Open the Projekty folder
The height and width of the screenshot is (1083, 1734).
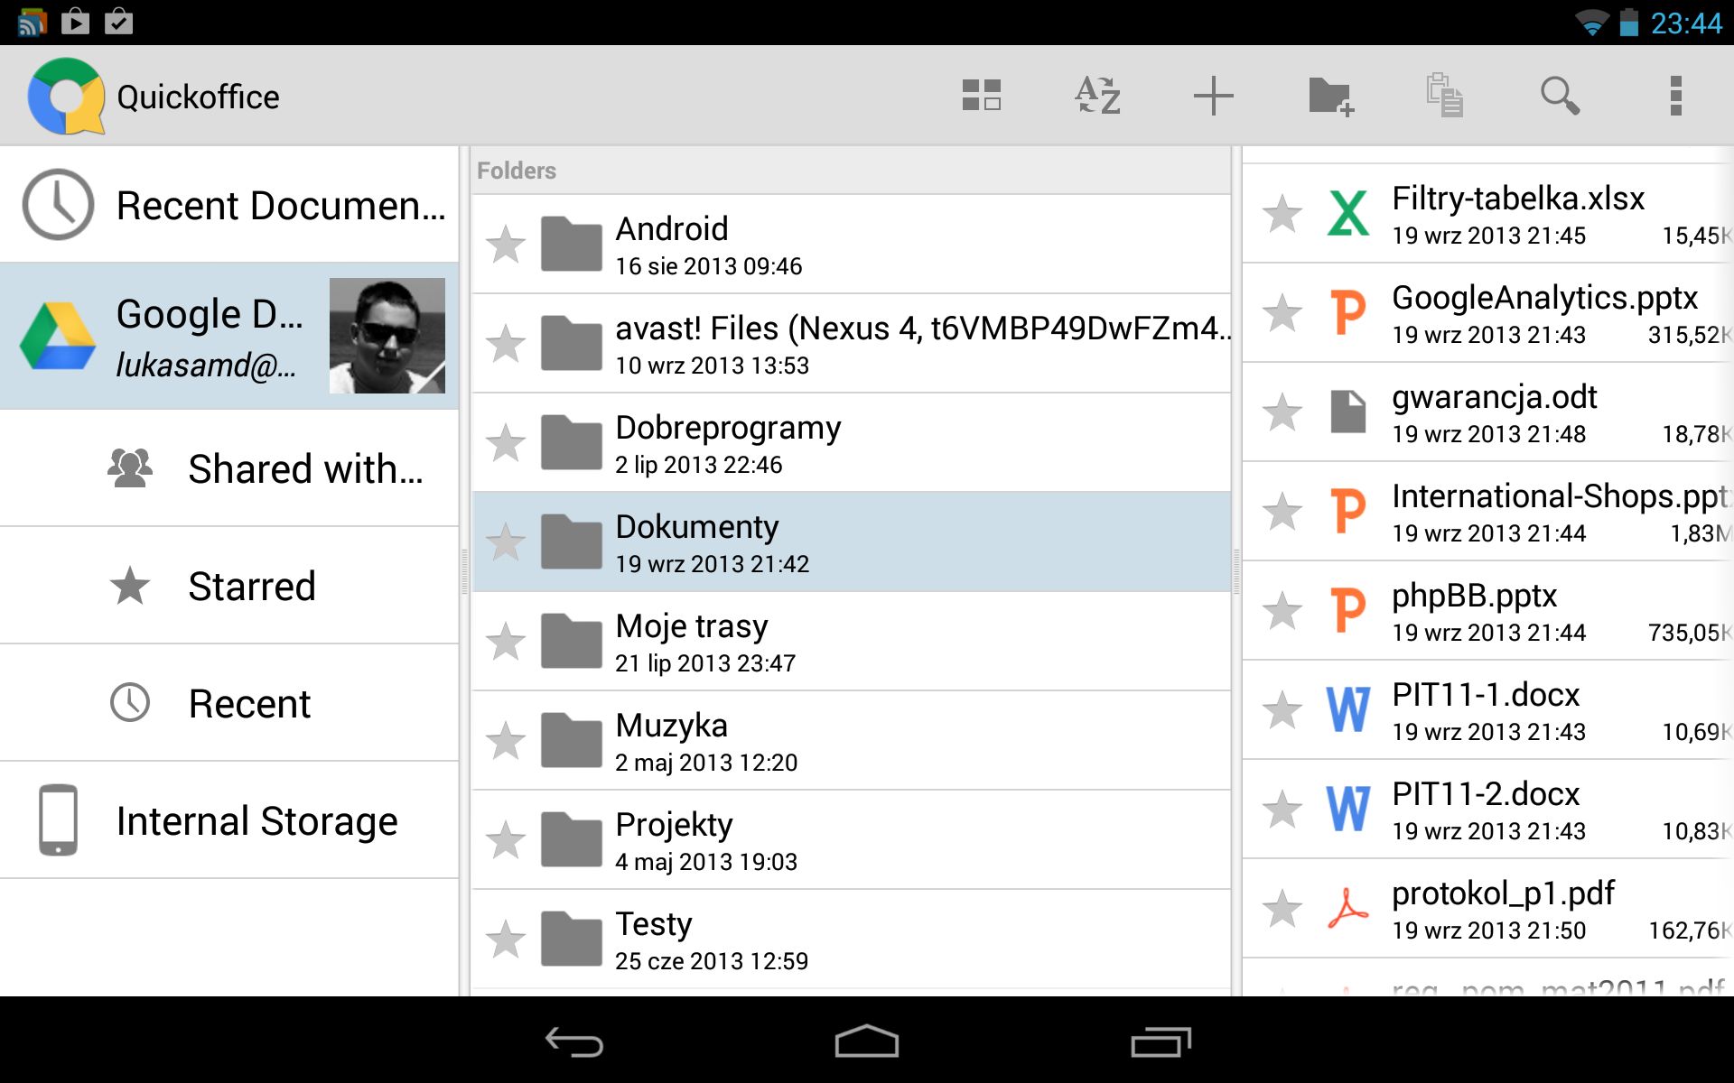coord(852,840)
